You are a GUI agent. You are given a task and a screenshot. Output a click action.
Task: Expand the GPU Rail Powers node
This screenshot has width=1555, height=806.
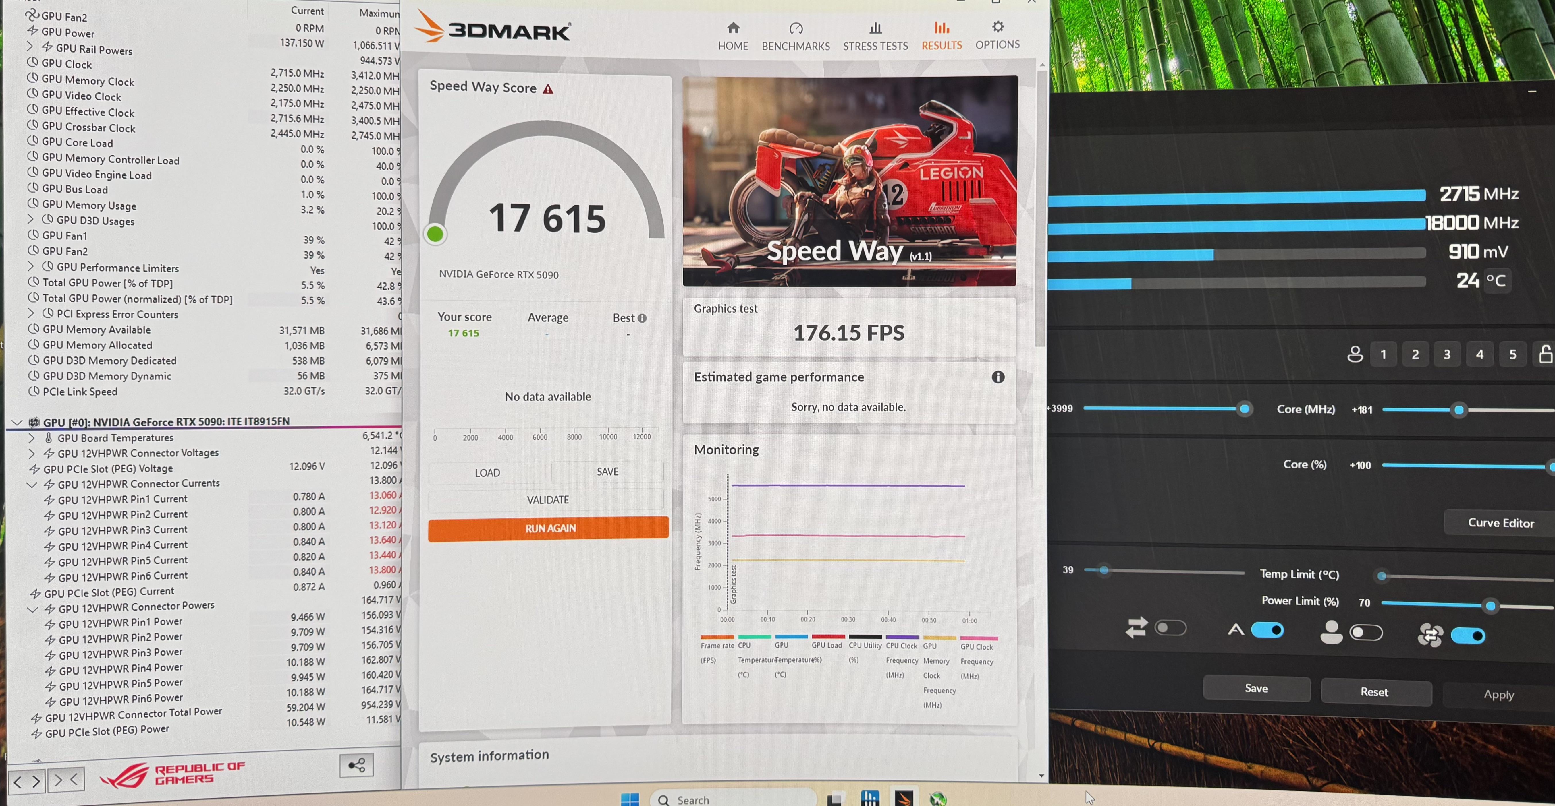(30, 46)
